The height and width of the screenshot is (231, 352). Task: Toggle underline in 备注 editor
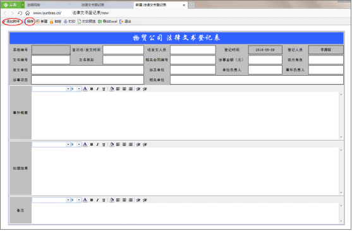coord(104,200)
